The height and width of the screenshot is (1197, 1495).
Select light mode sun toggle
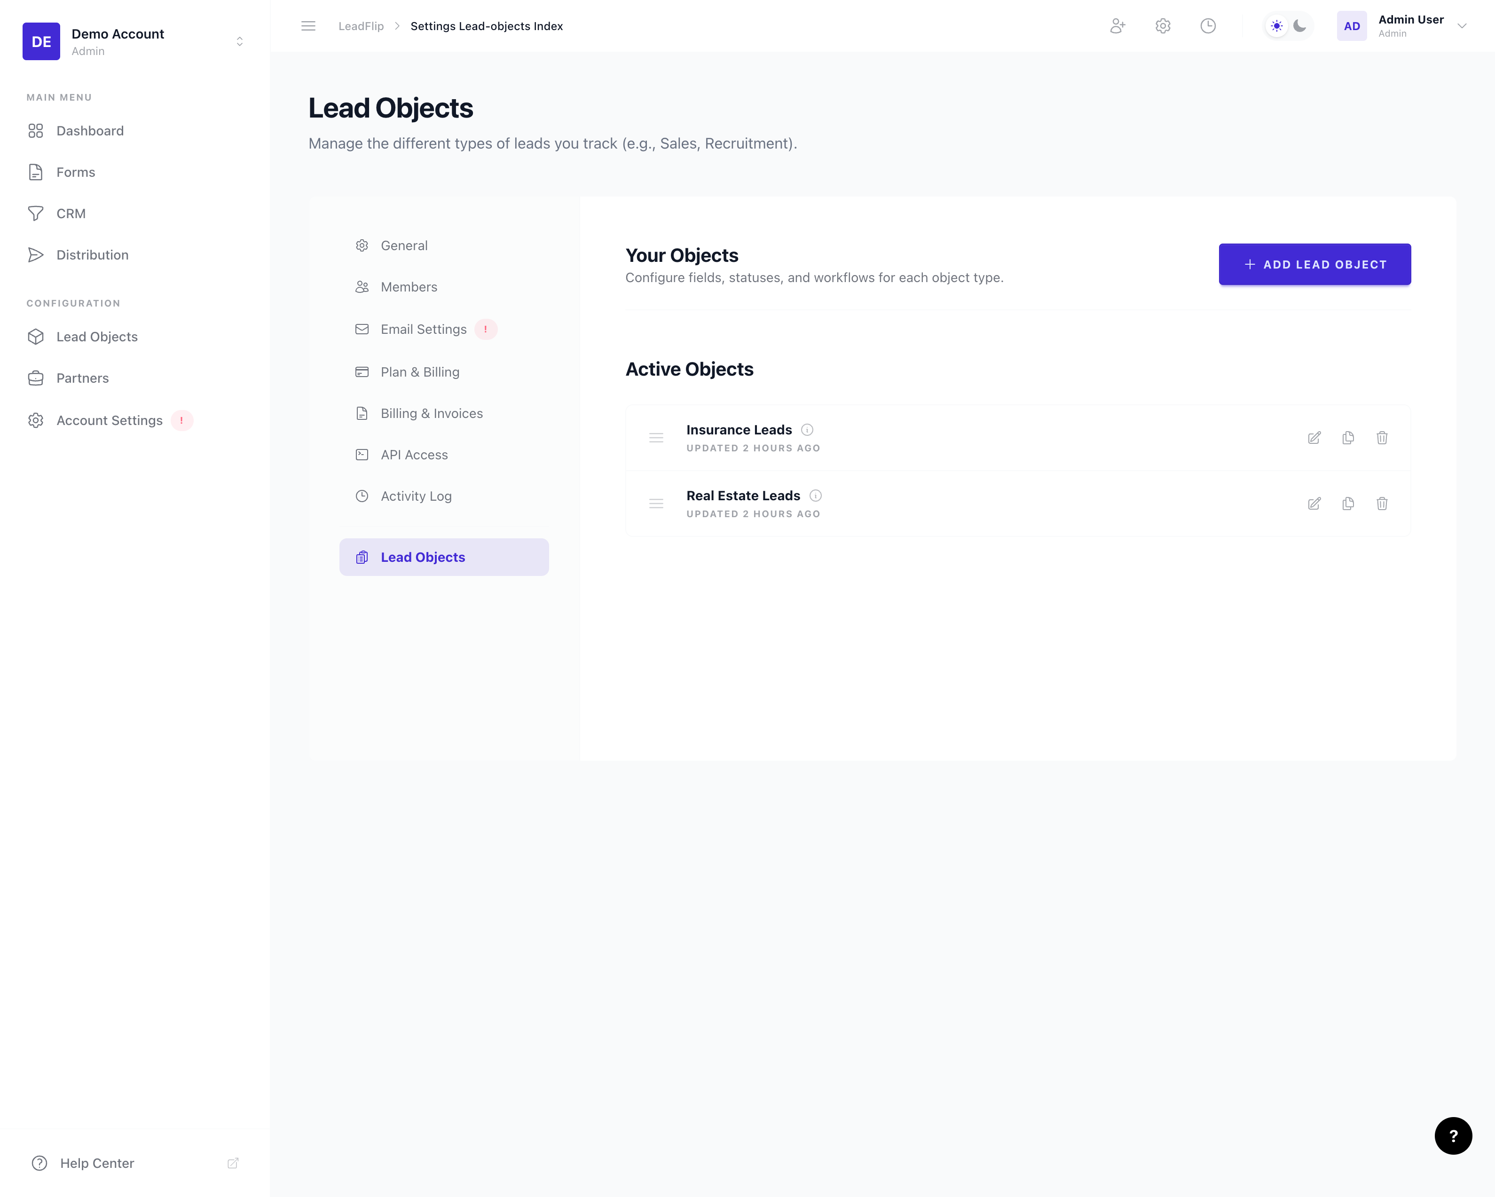(1276, 26)
